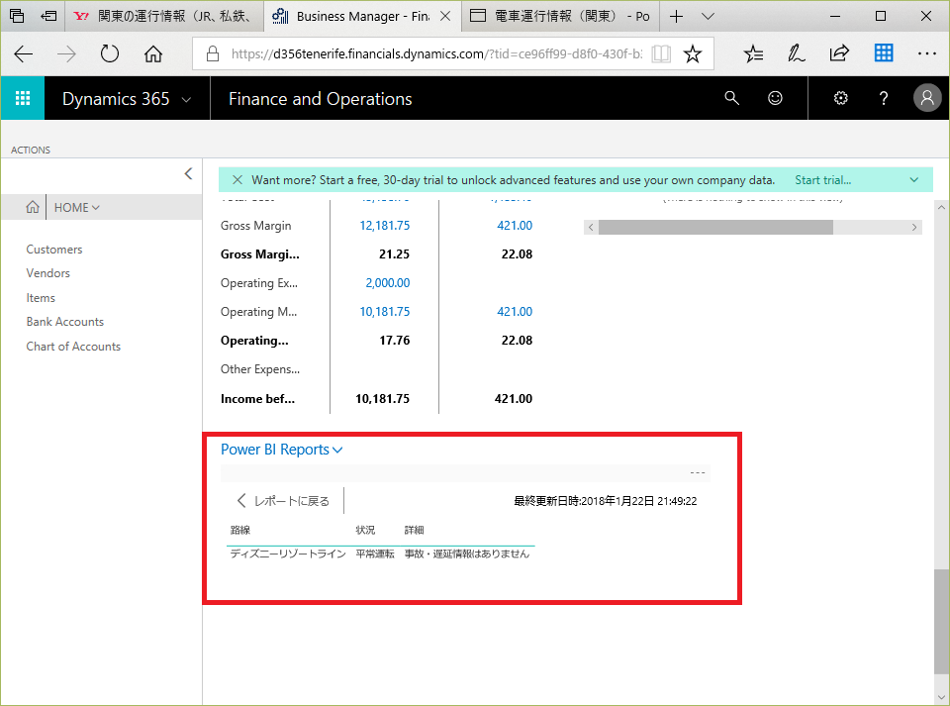Click the horizontal scrollbar thumb
950x706 pixels.
(715, 228)
